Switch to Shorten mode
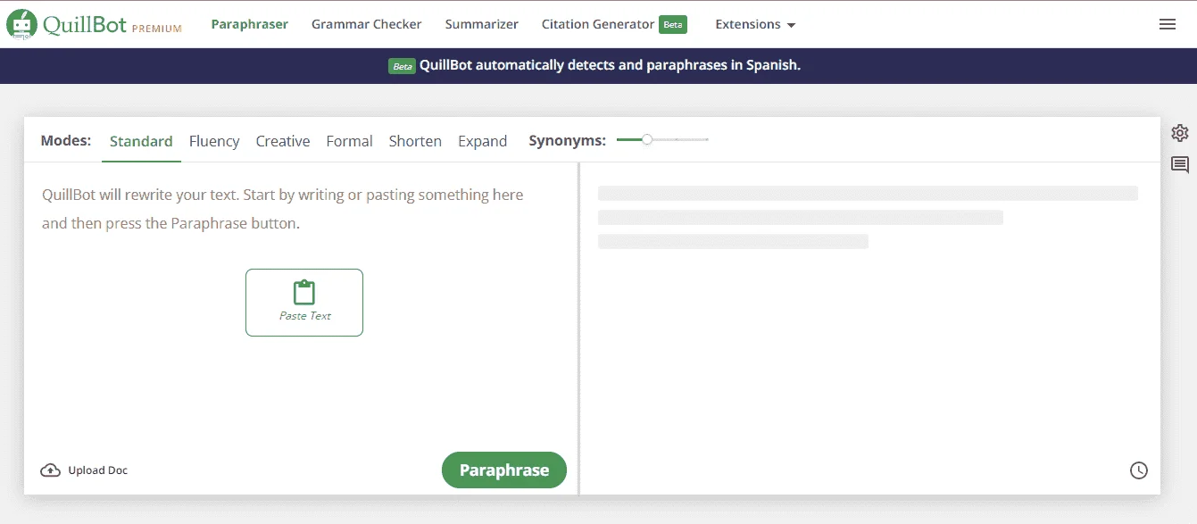 pyautogui.click(x=415, y=141)
